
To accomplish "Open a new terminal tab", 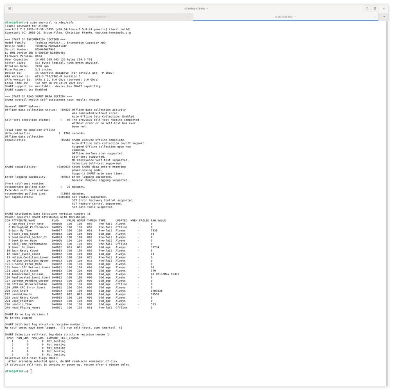I will click(9, 9).
